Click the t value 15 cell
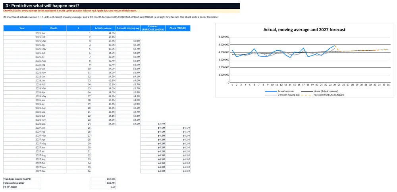 coord(79,88)
